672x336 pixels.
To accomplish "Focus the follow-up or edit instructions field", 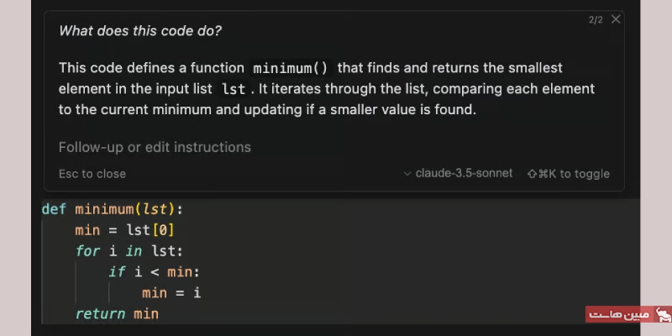I will (x=333, y=147).
